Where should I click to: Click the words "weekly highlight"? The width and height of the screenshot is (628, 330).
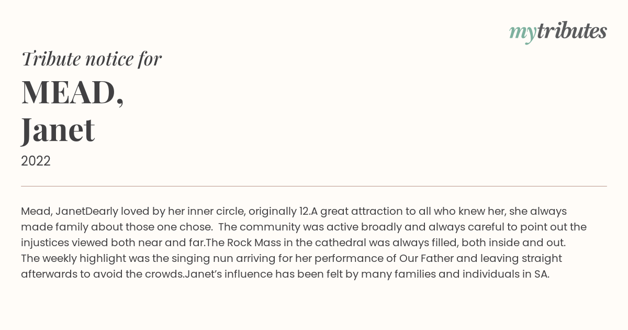point(82,258)
